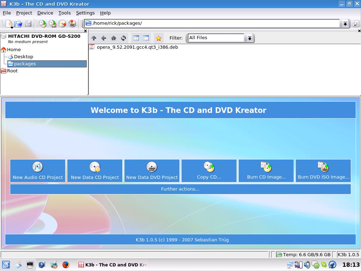Click the volume speaker tray icon
Screen dimensions: 361x271
(307, 265)
